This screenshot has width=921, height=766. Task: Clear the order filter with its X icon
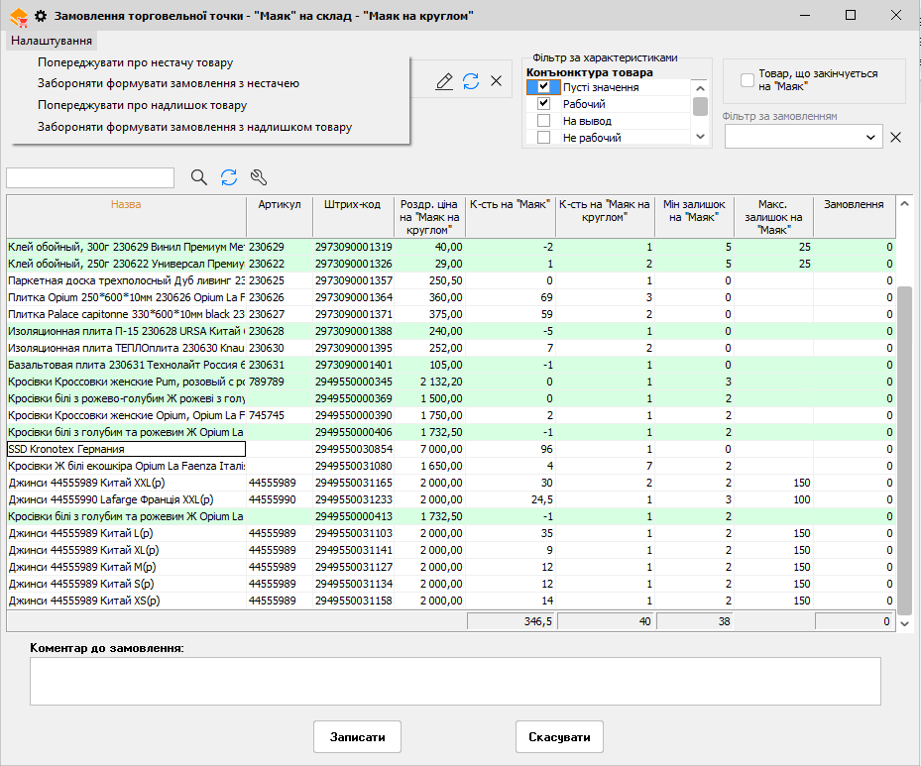(x=896, y=137)
